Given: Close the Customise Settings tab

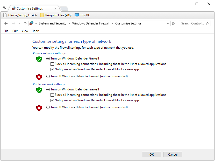Looking at the screenshot, I should 55,9.
